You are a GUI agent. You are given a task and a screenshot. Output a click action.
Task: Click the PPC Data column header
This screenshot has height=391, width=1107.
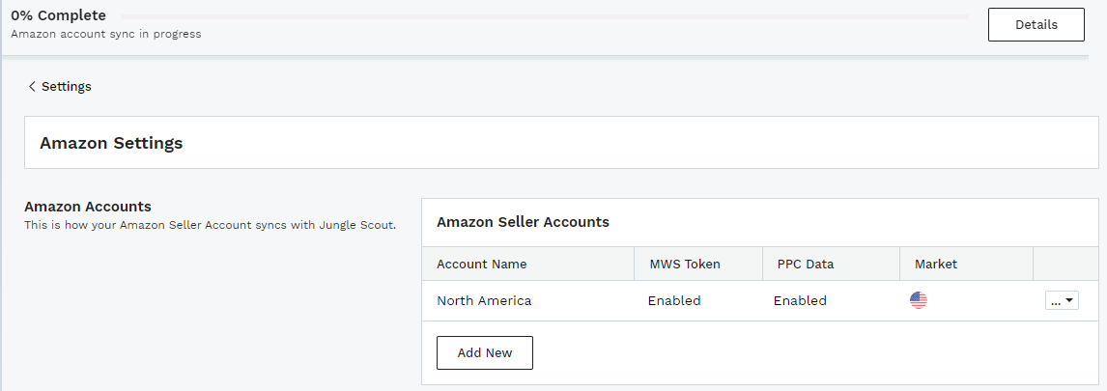click(805, 264)
